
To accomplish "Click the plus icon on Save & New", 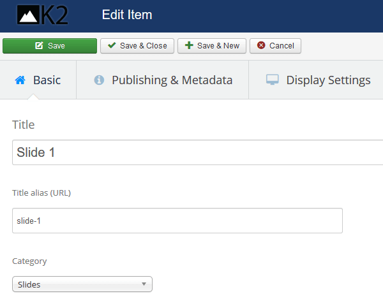I will 189,46.
